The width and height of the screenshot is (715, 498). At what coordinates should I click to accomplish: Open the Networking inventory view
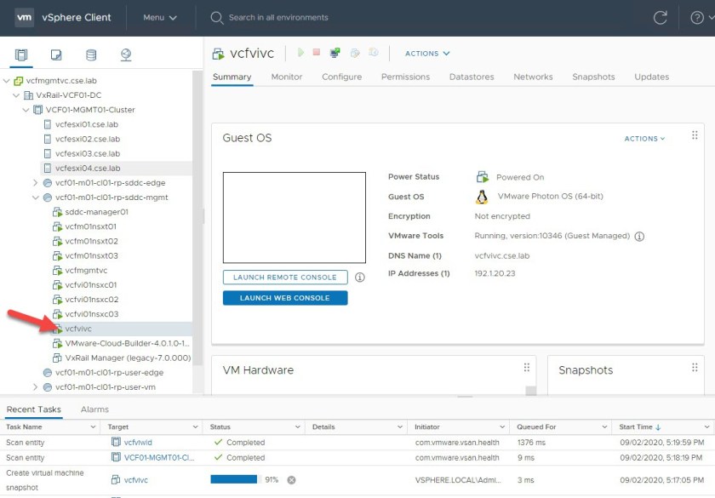coord(126,55)
